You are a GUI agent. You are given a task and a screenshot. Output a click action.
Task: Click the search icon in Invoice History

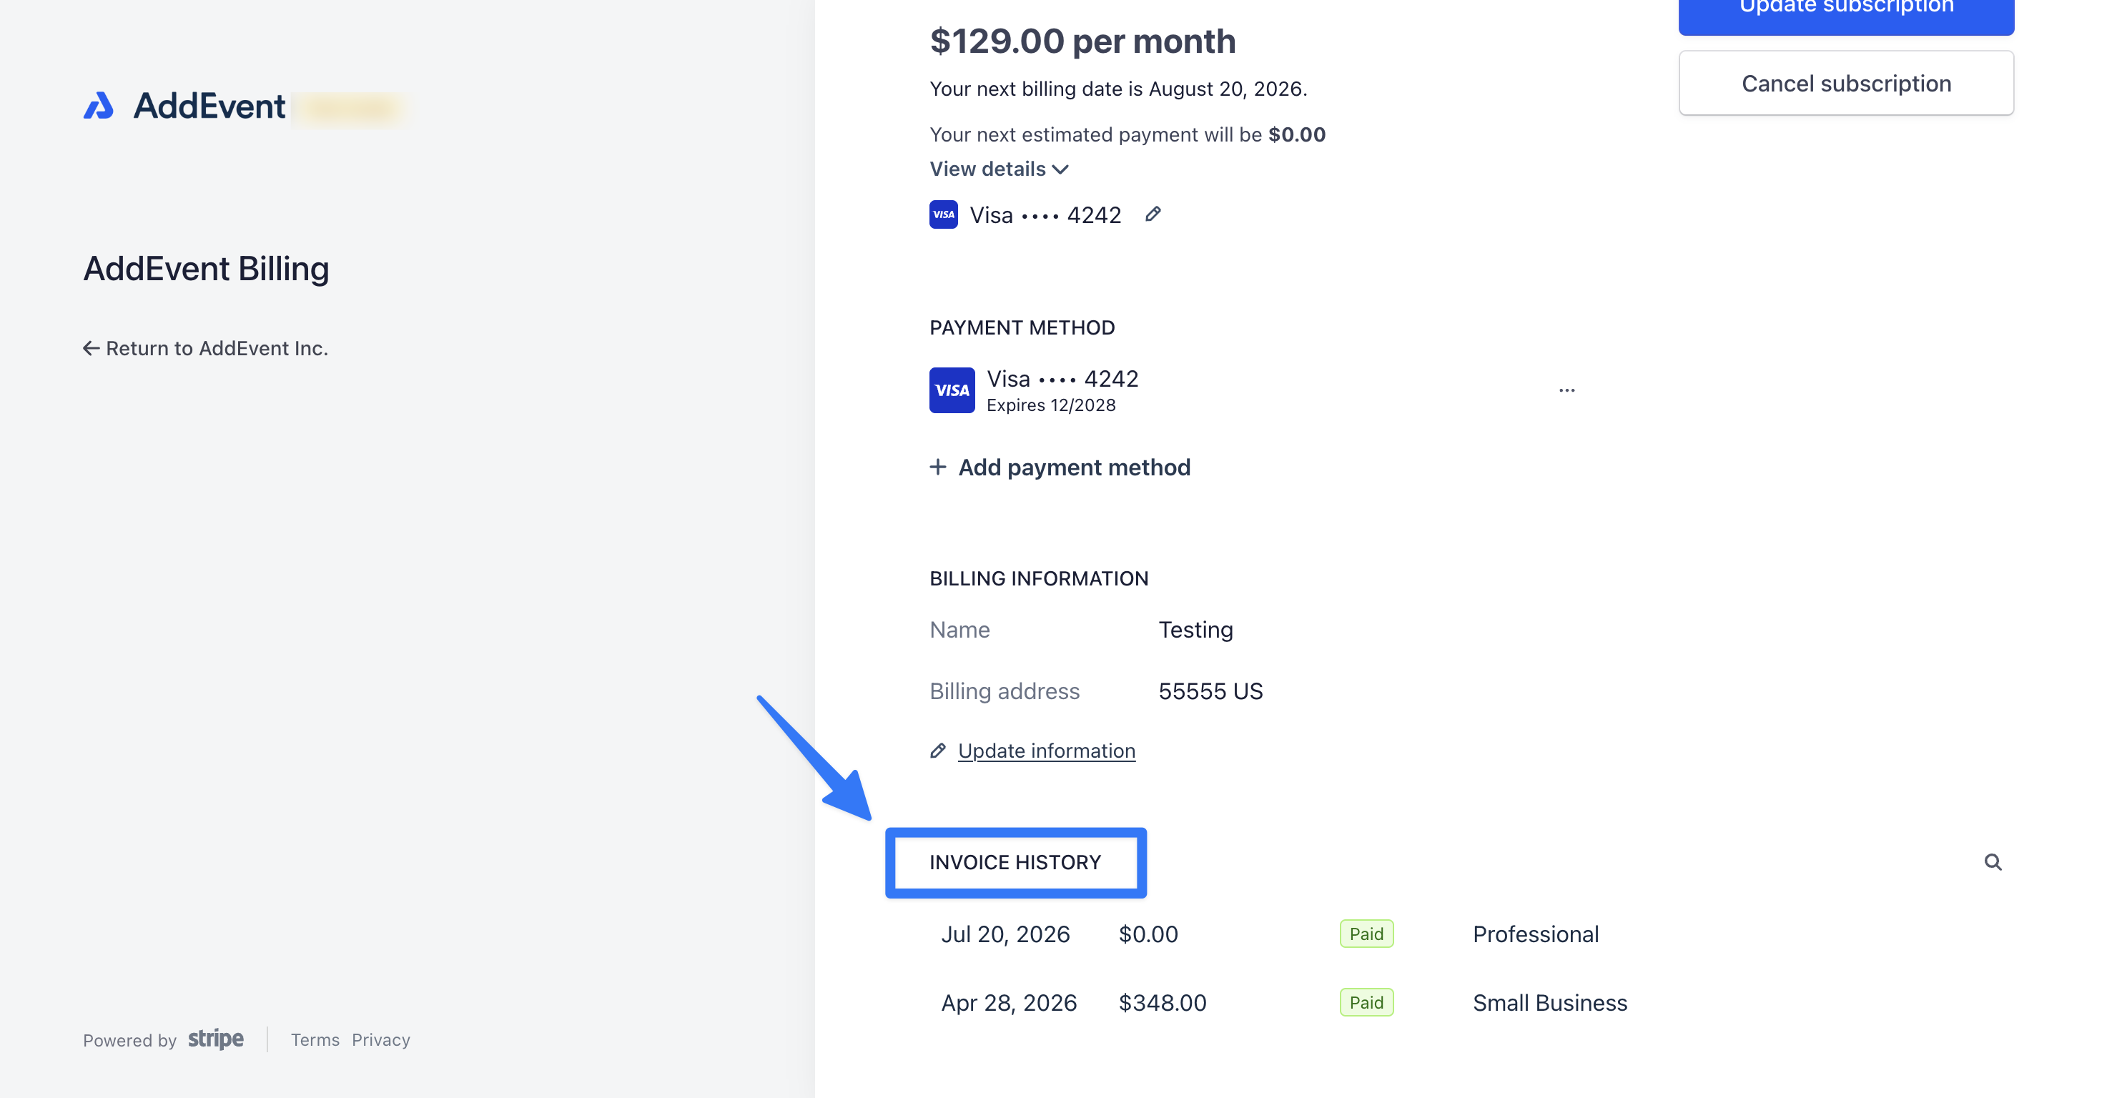pyautogui.click(x=1993, y=861)
